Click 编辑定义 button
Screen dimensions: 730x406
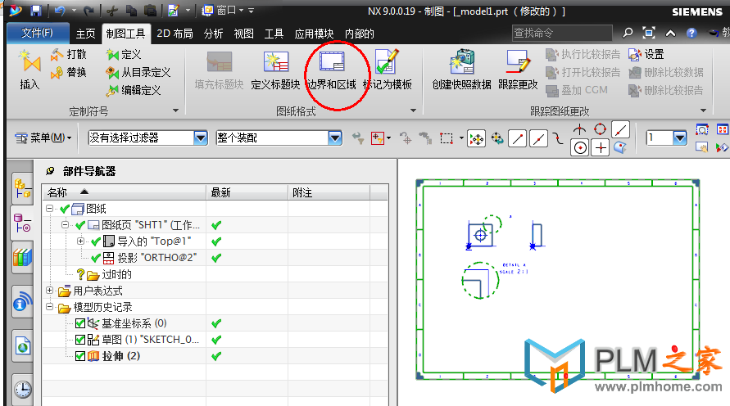pos(134,90)
